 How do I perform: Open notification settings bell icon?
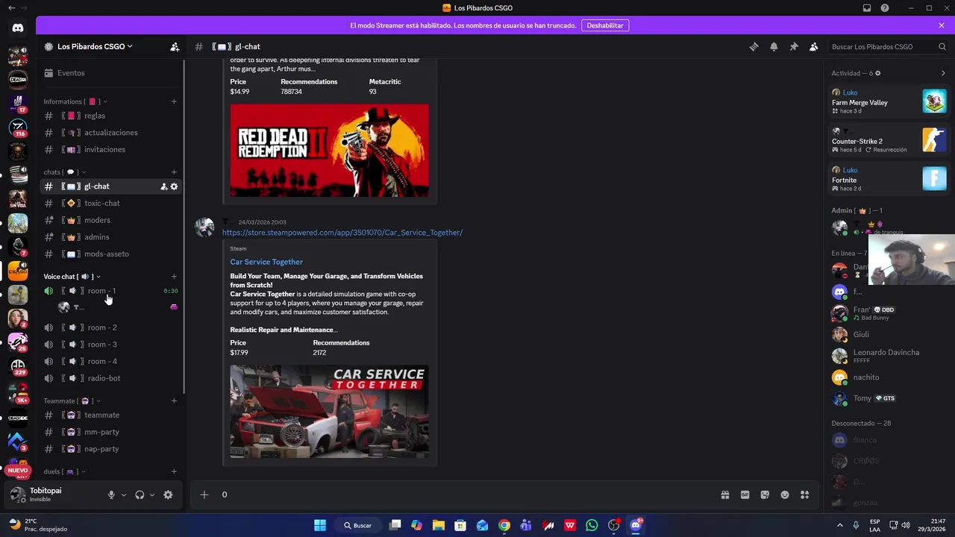point(774,46)
